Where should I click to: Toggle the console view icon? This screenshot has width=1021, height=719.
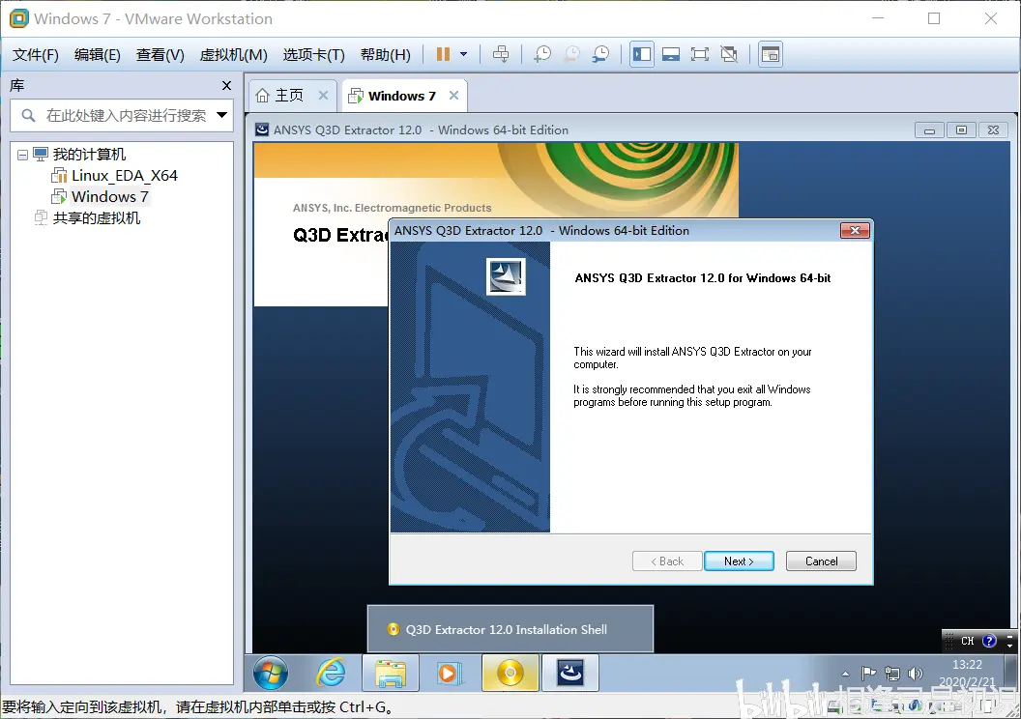pos(771,54)
